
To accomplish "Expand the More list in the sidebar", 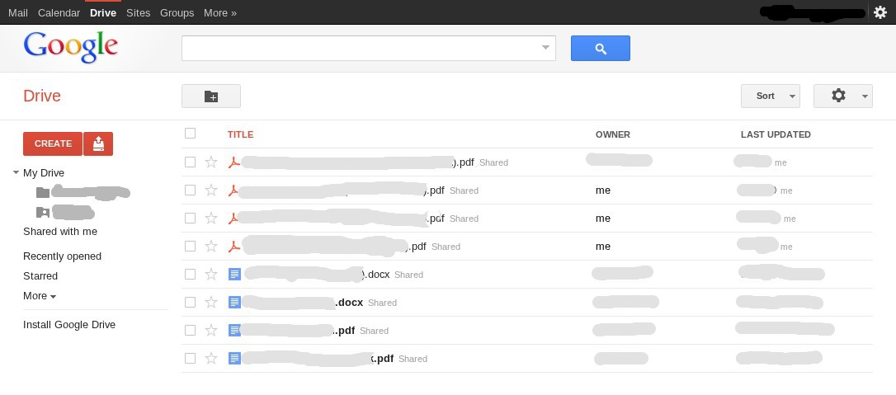I will 40,296.
